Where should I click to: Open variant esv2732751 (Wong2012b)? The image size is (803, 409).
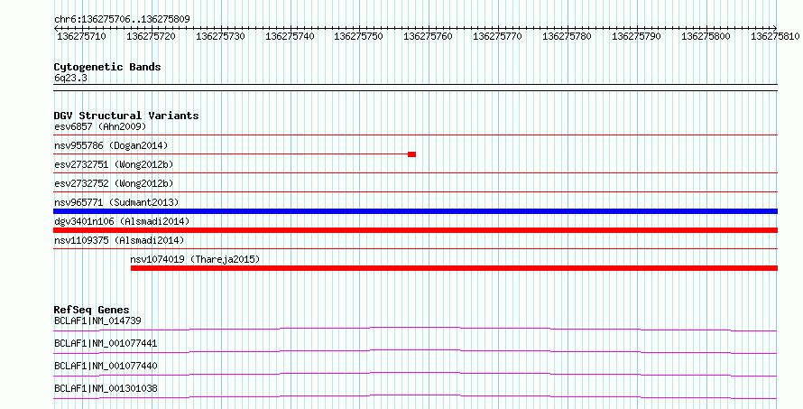[x=114, y=164]
